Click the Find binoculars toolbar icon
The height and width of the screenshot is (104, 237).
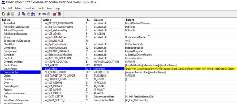coord(33,14)
